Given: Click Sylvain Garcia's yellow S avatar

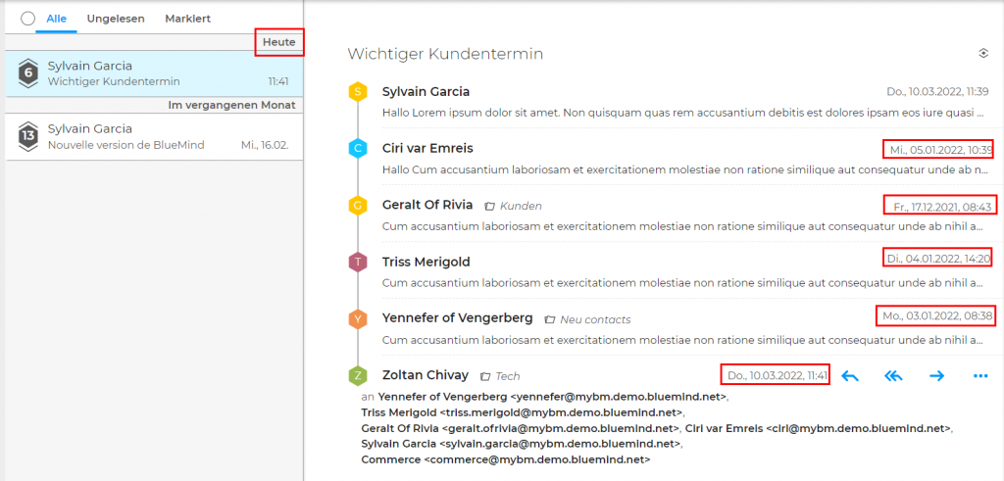Looking at the screenshot, I should click(x=359, y=92).
